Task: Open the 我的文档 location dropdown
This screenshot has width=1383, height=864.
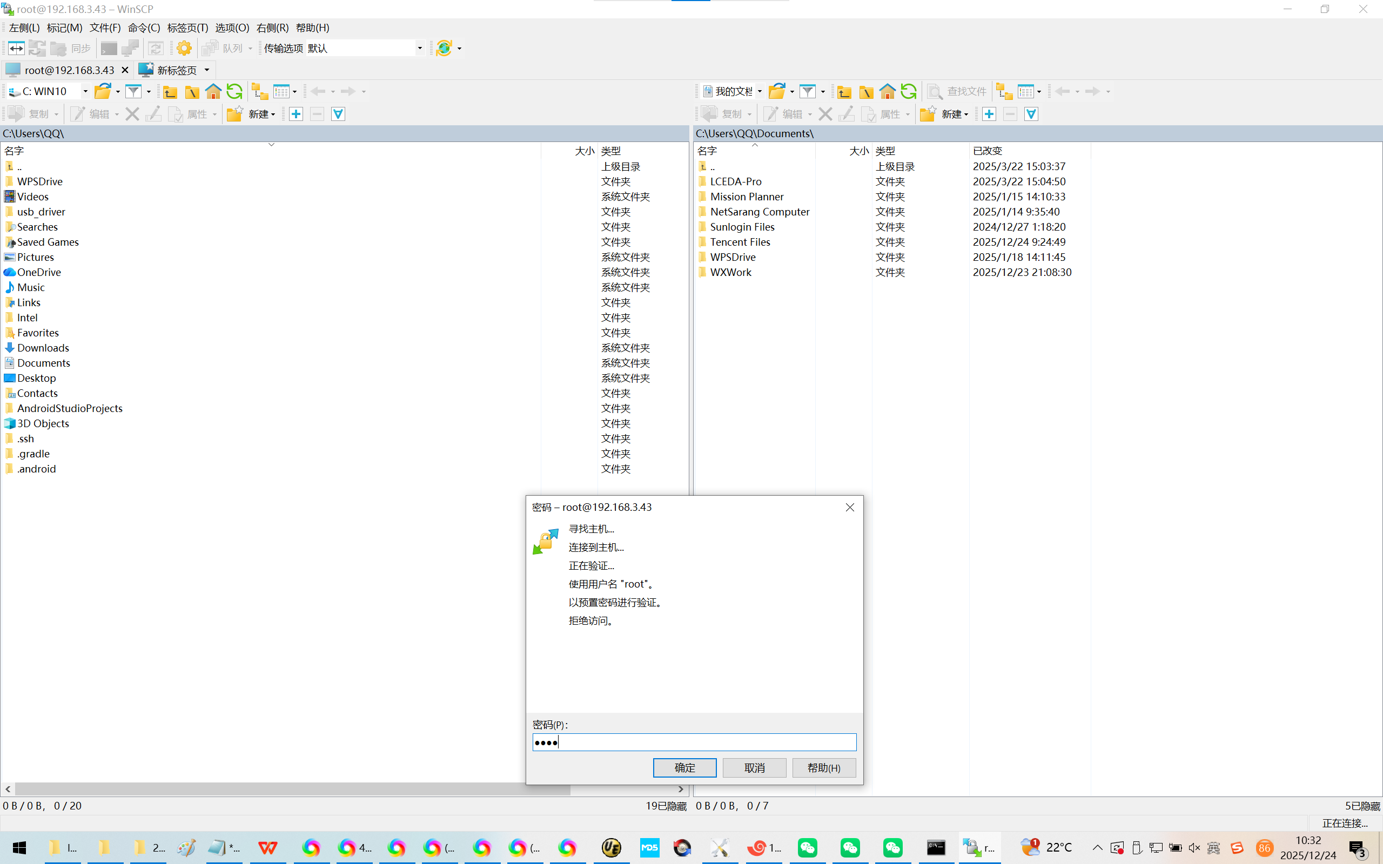Action: point(760,91)
